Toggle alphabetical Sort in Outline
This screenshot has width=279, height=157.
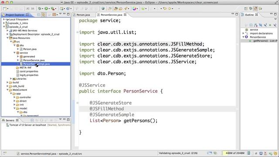256,25
